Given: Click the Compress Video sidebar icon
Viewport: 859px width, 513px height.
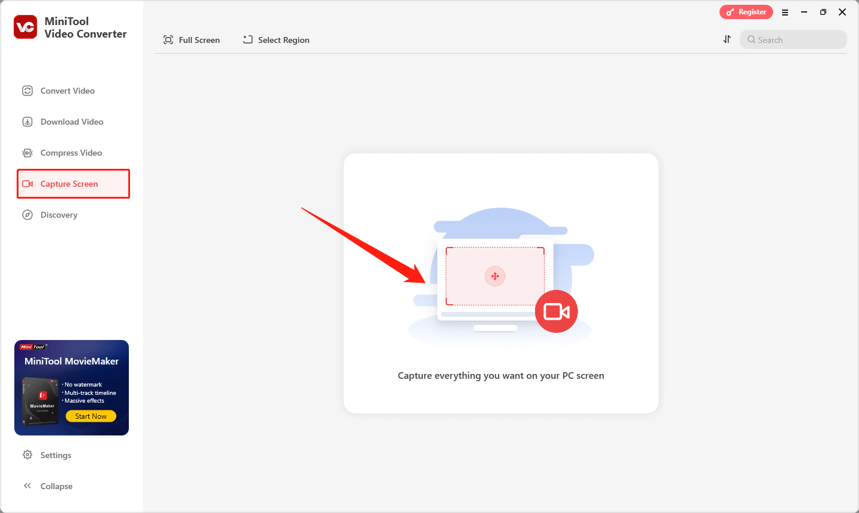Looking at the screenshot, I should coord(27,153).
